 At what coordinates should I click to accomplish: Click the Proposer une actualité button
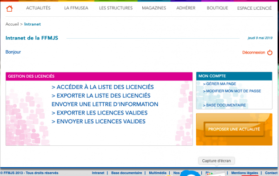pyautogui.click(x=234, y=129)
